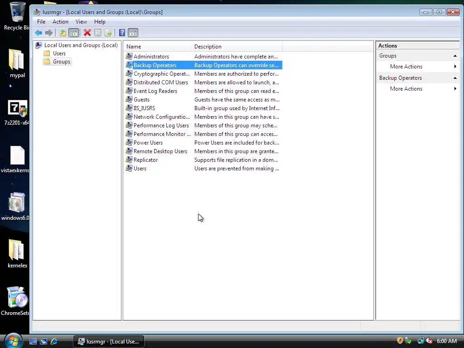Sort list by Description column header
Viewport: 464px width, 348px height.
(237, 47)
